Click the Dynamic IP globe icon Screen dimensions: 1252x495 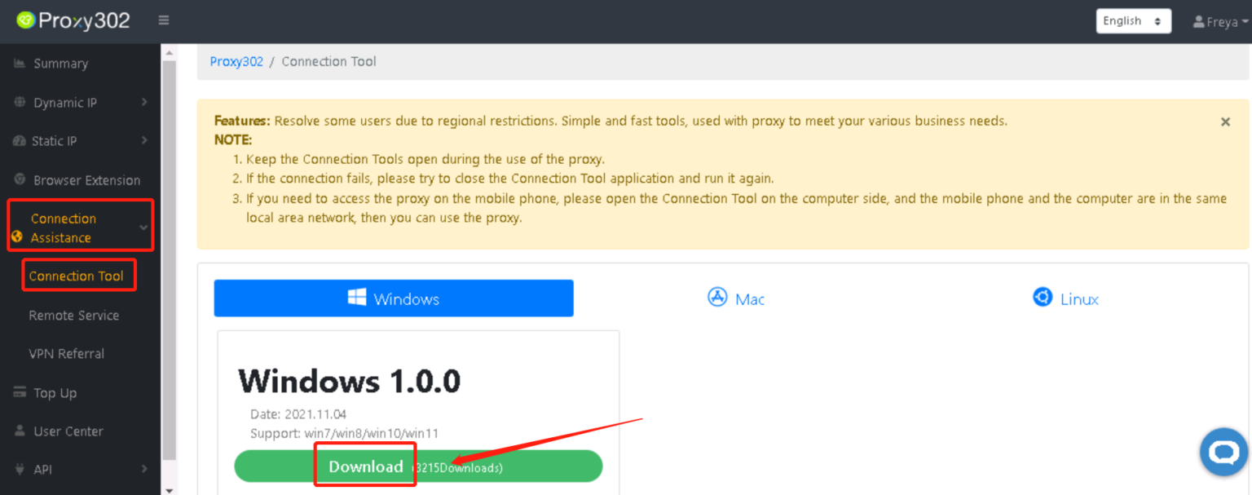[x=20, y=103]
